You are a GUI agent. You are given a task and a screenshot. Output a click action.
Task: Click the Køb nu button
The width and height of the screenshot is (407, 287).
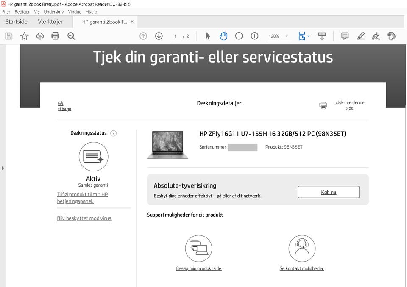tap(329, 192)
